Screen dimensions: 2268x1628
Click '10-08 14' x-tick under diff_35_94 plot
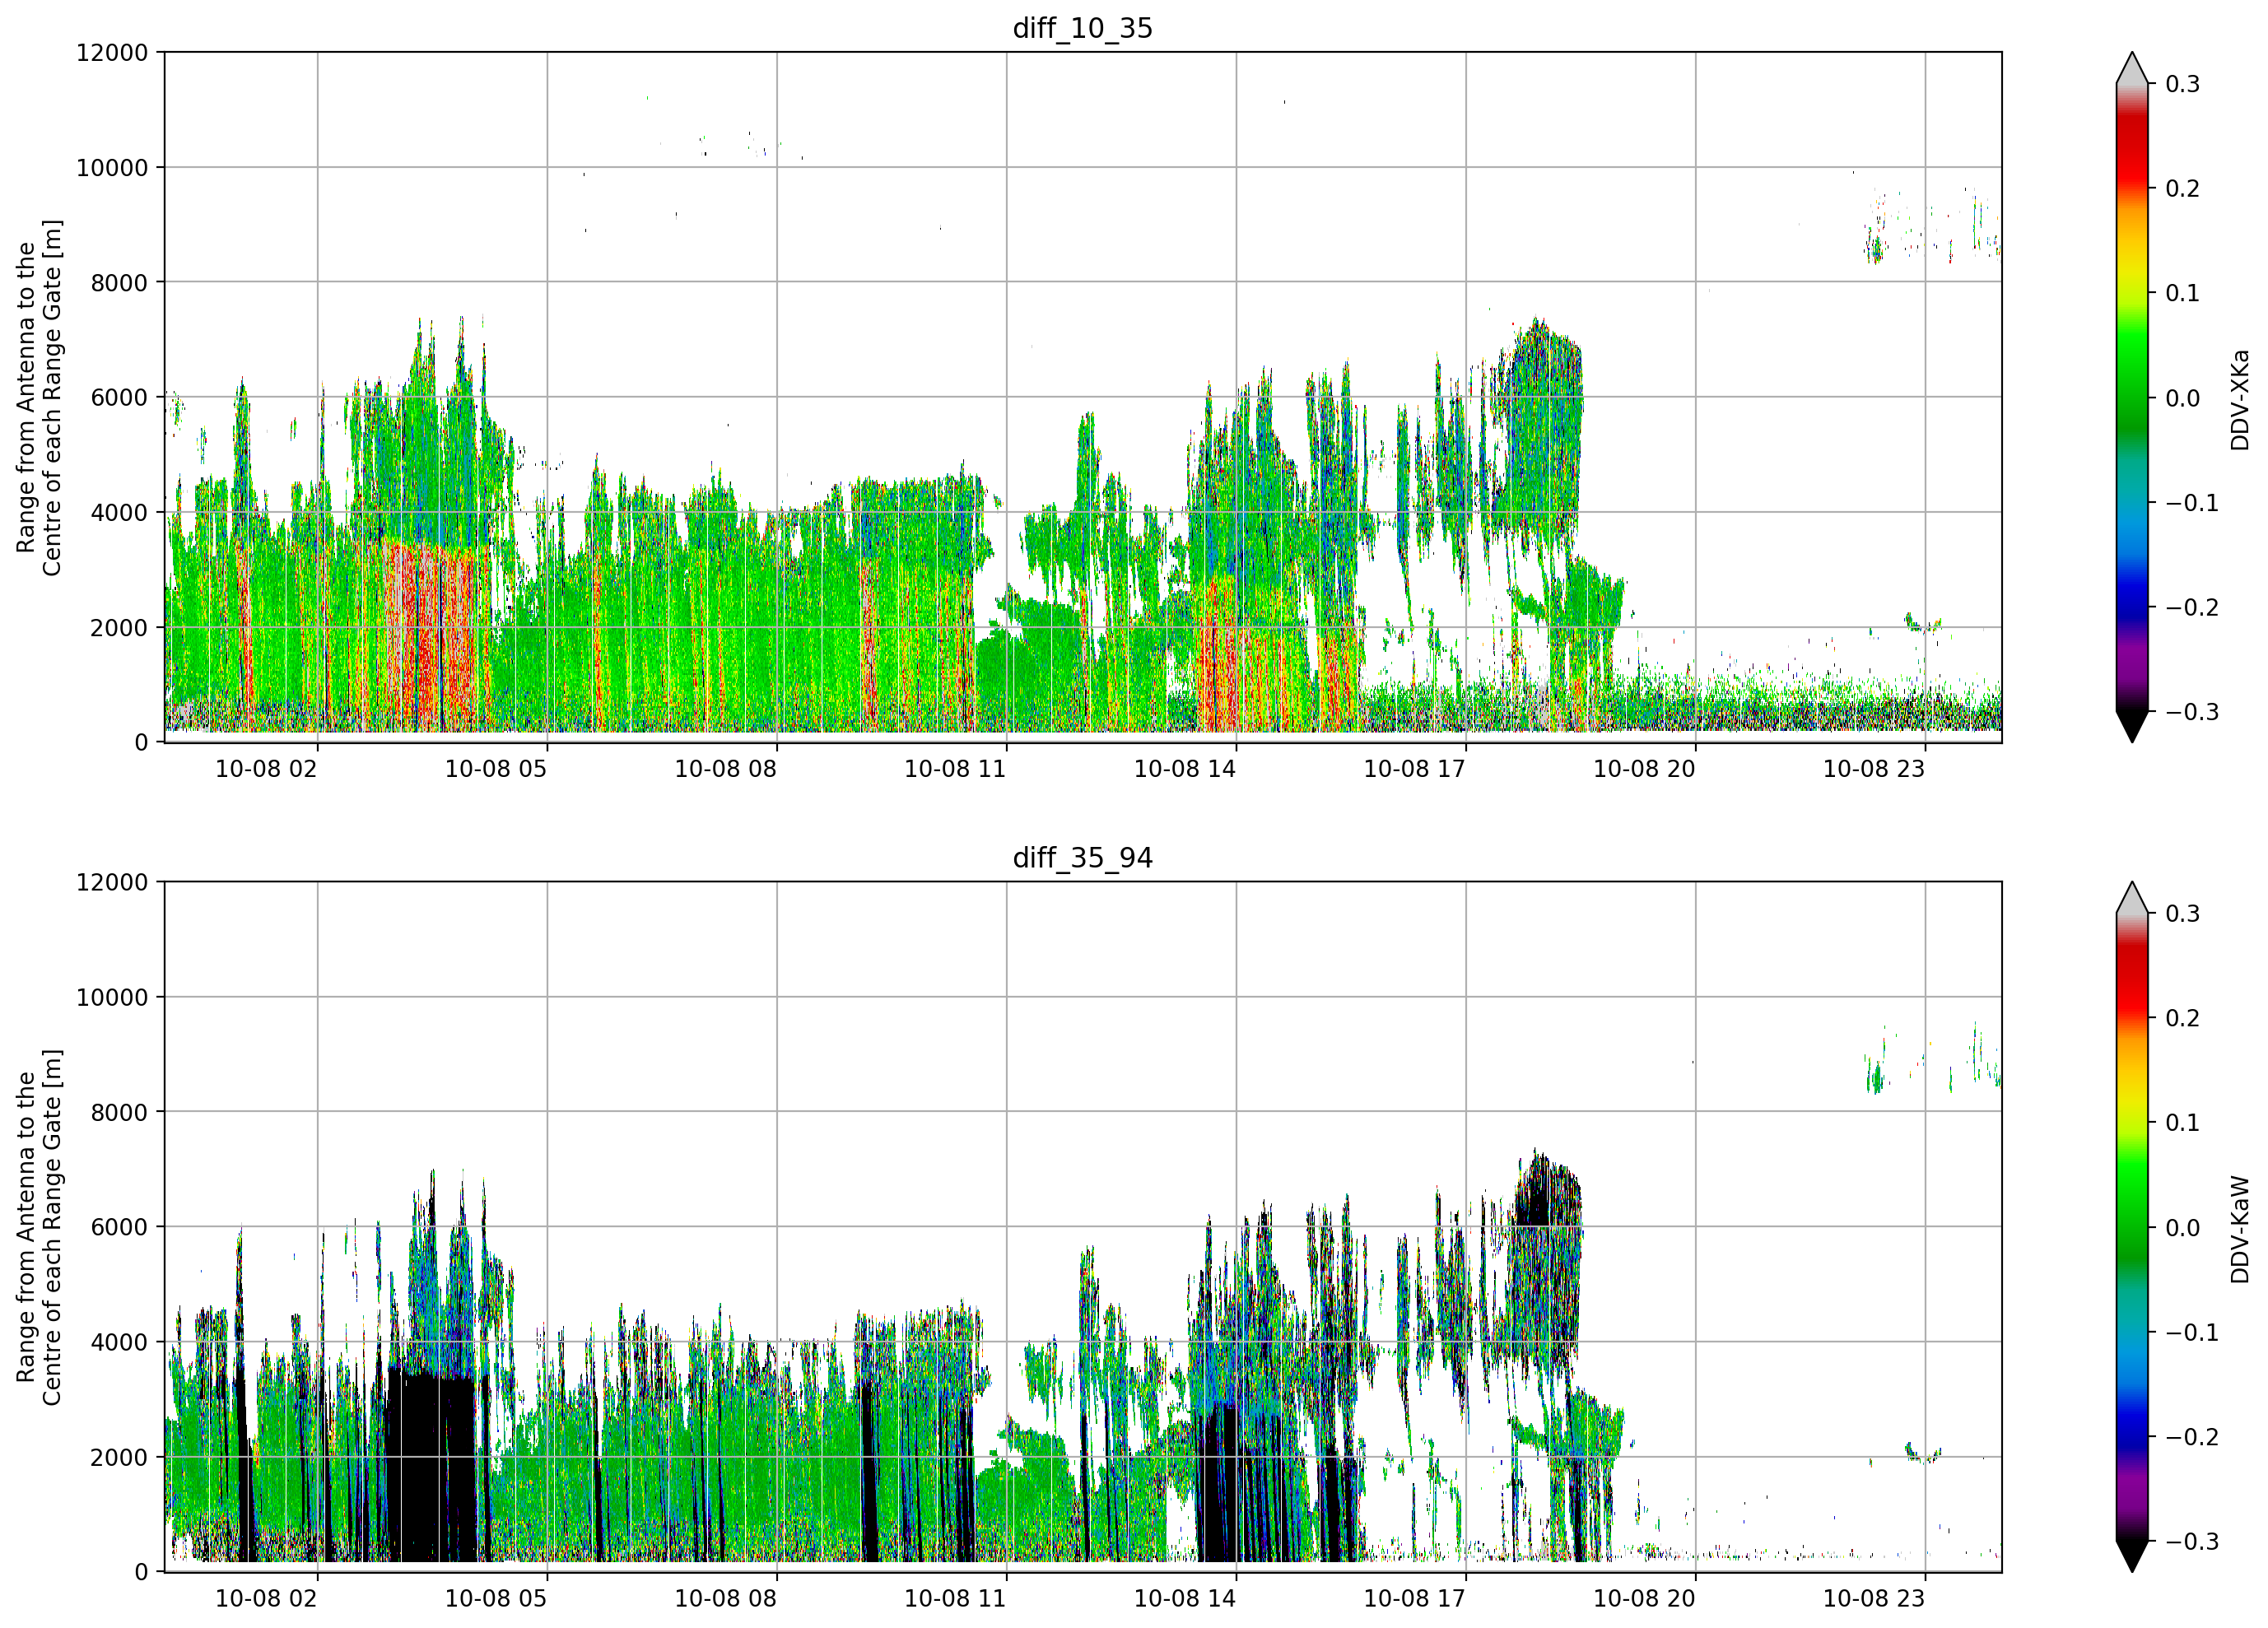tap(1185, 1599)
